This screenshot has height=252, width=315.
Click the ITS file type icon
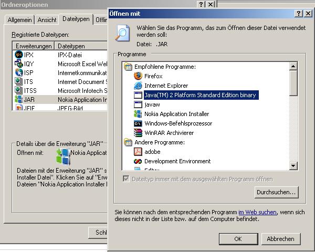[19, 81]
